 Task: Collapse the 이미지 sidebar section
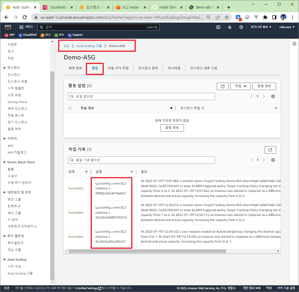tap(4, 139)
